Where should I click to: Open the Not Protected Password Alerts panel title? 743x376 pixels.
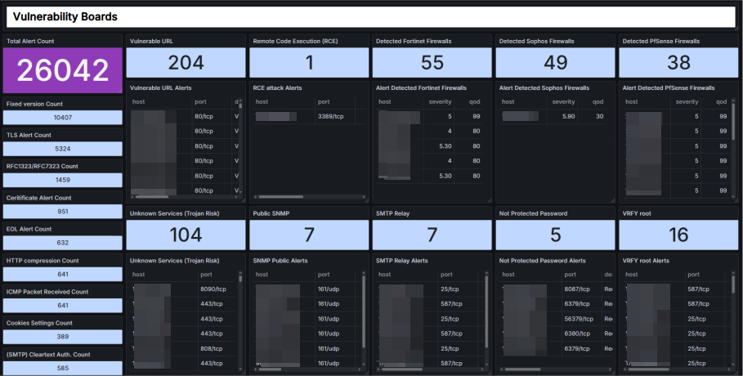pyautogui.click(x=542, y=261)
